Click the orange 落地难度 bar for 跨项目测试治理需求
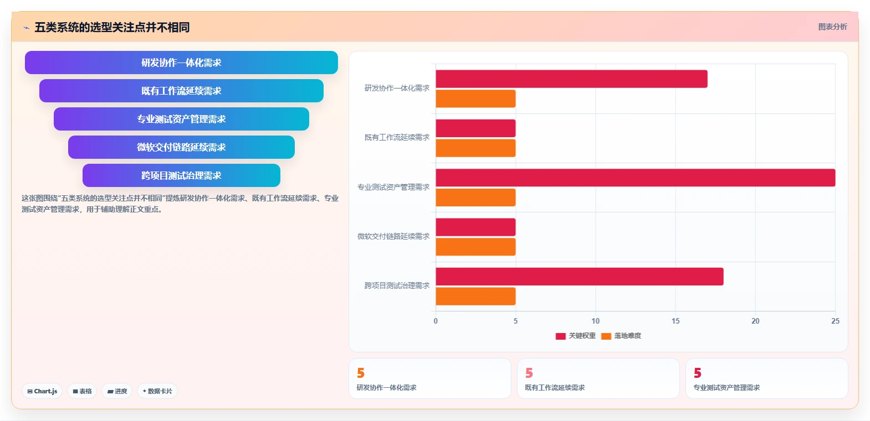The width and height of the screenshot is (870, 421). tap(475, 297)
